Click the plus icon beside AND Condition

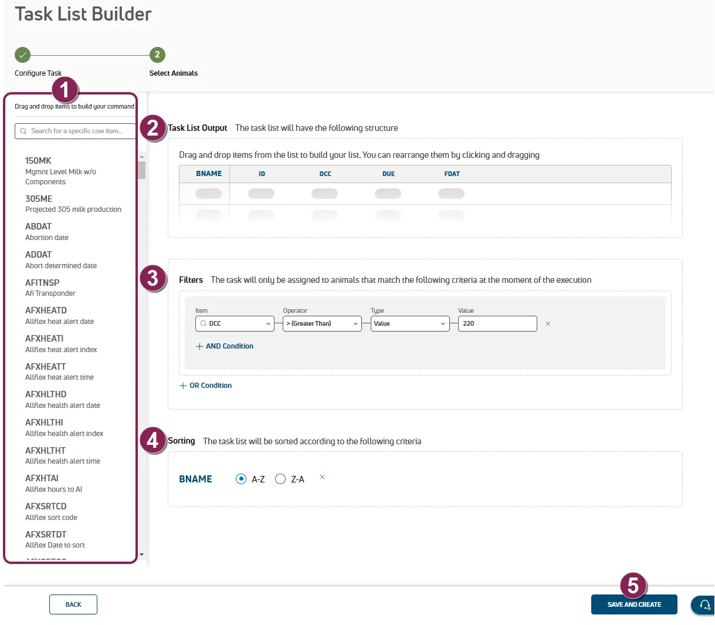point(199,346)
